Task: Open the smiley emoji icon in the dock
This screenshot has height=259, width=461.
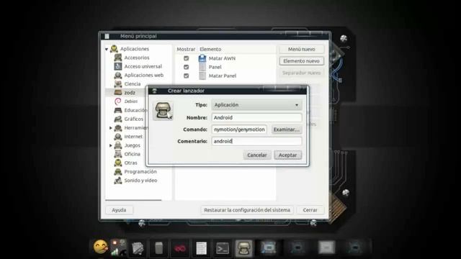Action: click(100, 246)
